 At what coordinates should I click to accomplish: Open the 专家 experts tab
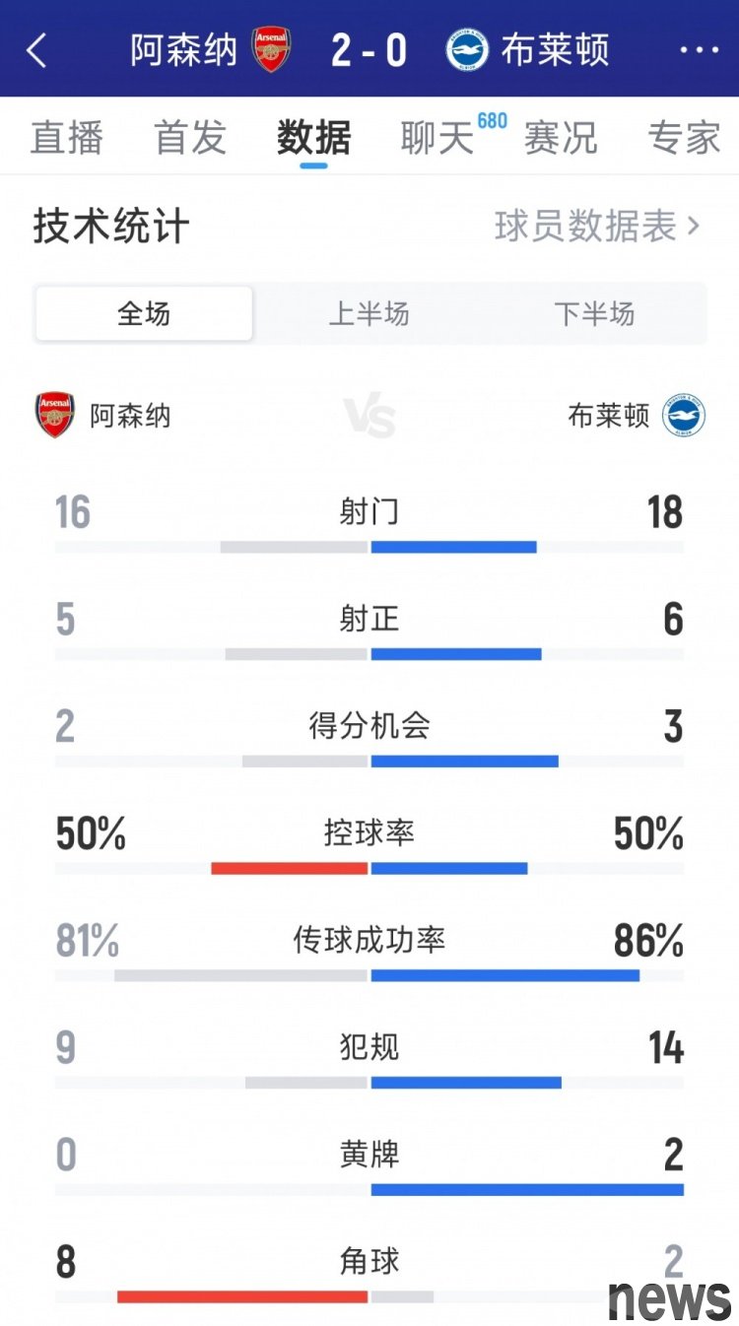coord(684,138)
